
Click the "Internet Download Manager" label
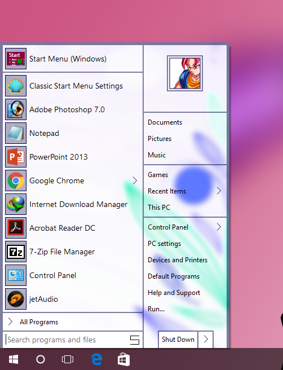[x=78, y=204]
